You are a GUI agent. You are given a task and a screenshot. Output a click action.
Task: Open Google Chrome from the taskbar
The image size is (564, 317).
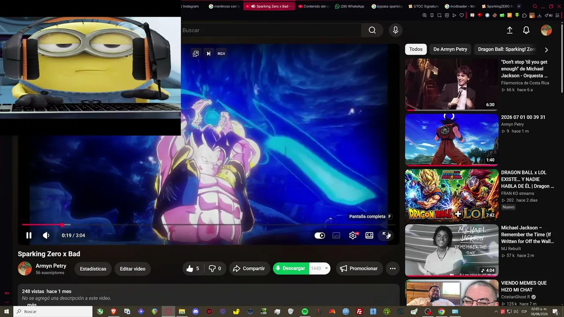point(442,312)
